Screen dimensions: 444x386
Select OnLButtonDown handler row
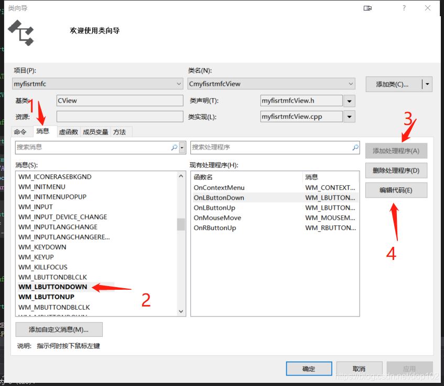(x=275, y=198)
